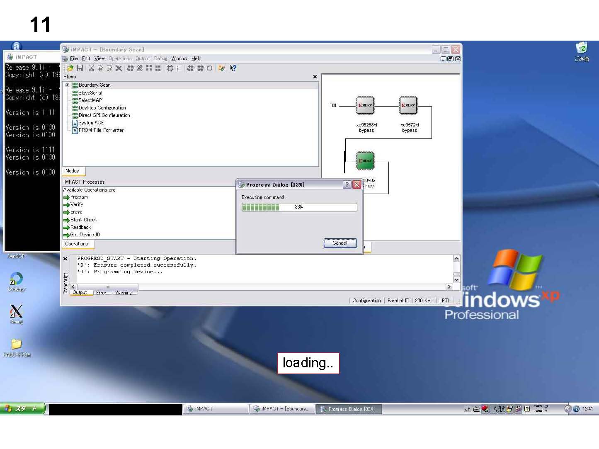The width and height of the screenshot is (599, 449).
Task: Select the SystemACE flow
Action: click(x=91, y=123)
